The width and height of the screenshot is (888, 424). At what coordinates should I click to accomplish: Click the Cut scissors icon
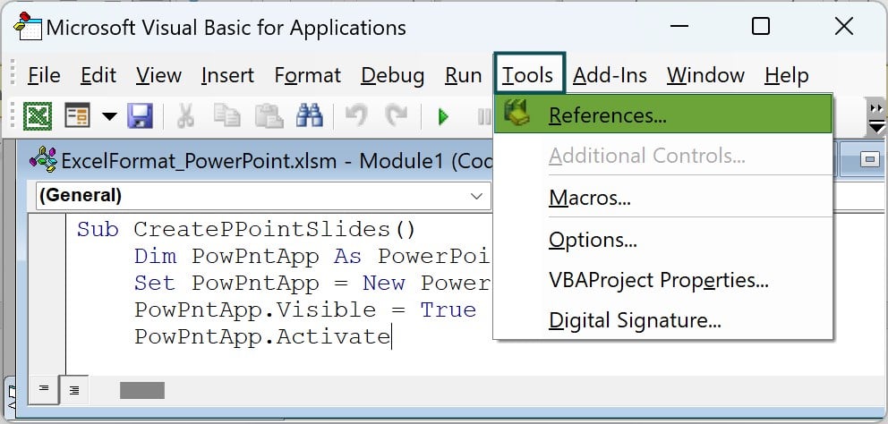click(185, 116)
